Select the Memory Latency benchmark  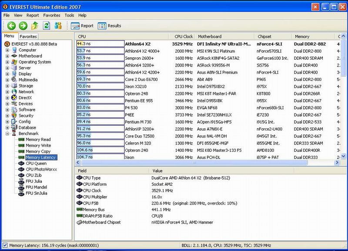pyautogui.click(x=40, y=157)
